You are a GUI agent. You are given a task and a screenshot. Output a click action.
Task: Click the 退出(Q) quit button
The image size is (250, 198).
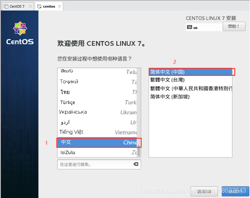click(x=204, y=191)
